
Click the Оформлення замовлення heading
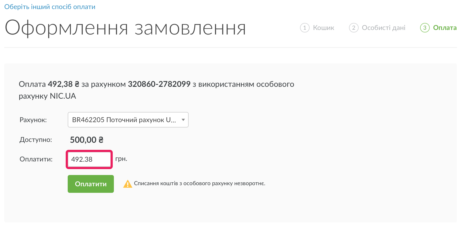[125, 28]
